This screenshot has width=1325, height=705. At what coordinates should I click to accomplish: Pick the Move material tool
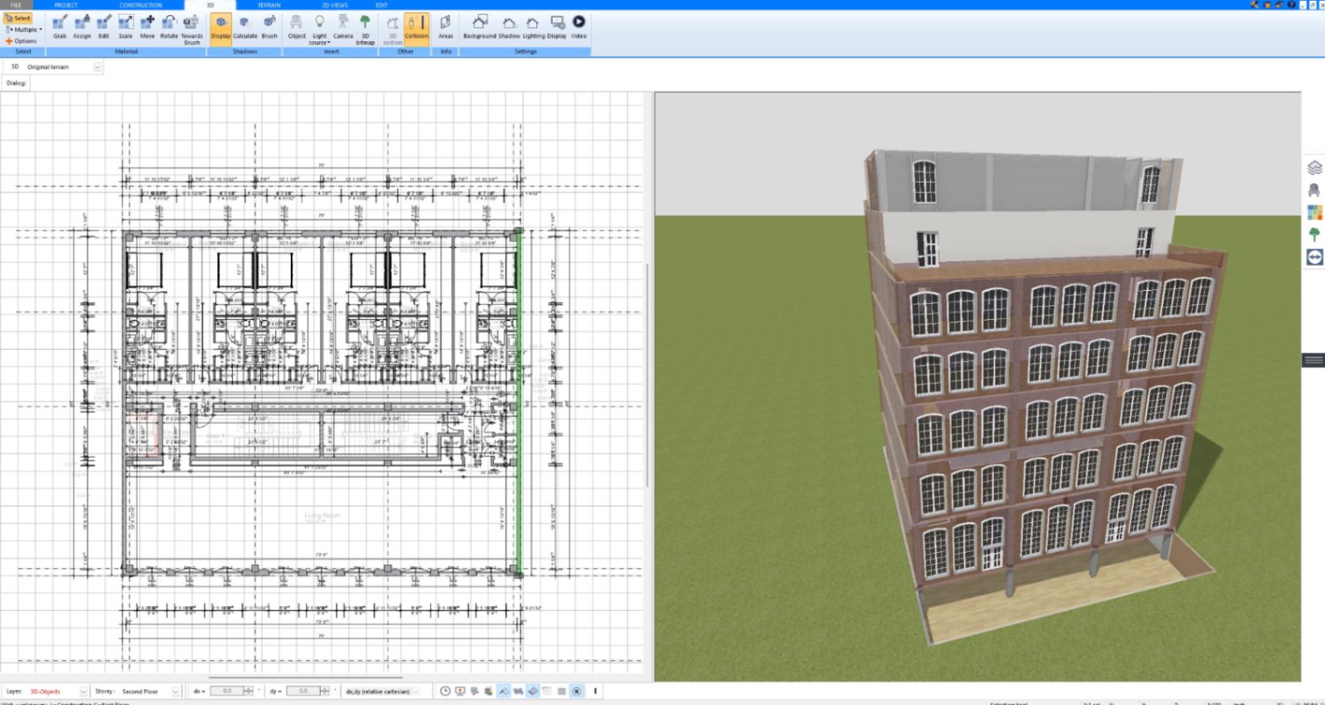click(x=147, y=27)
